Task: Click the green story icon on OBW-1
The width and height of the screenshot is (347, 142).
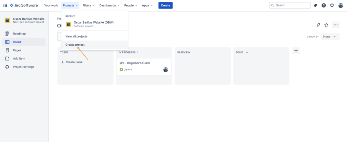Action: [121, 70]
